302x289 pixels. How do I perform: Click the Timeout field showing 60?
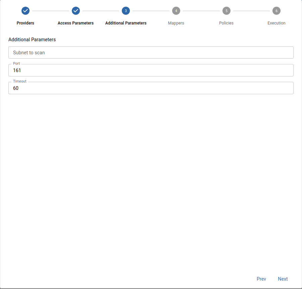[151, 88]
